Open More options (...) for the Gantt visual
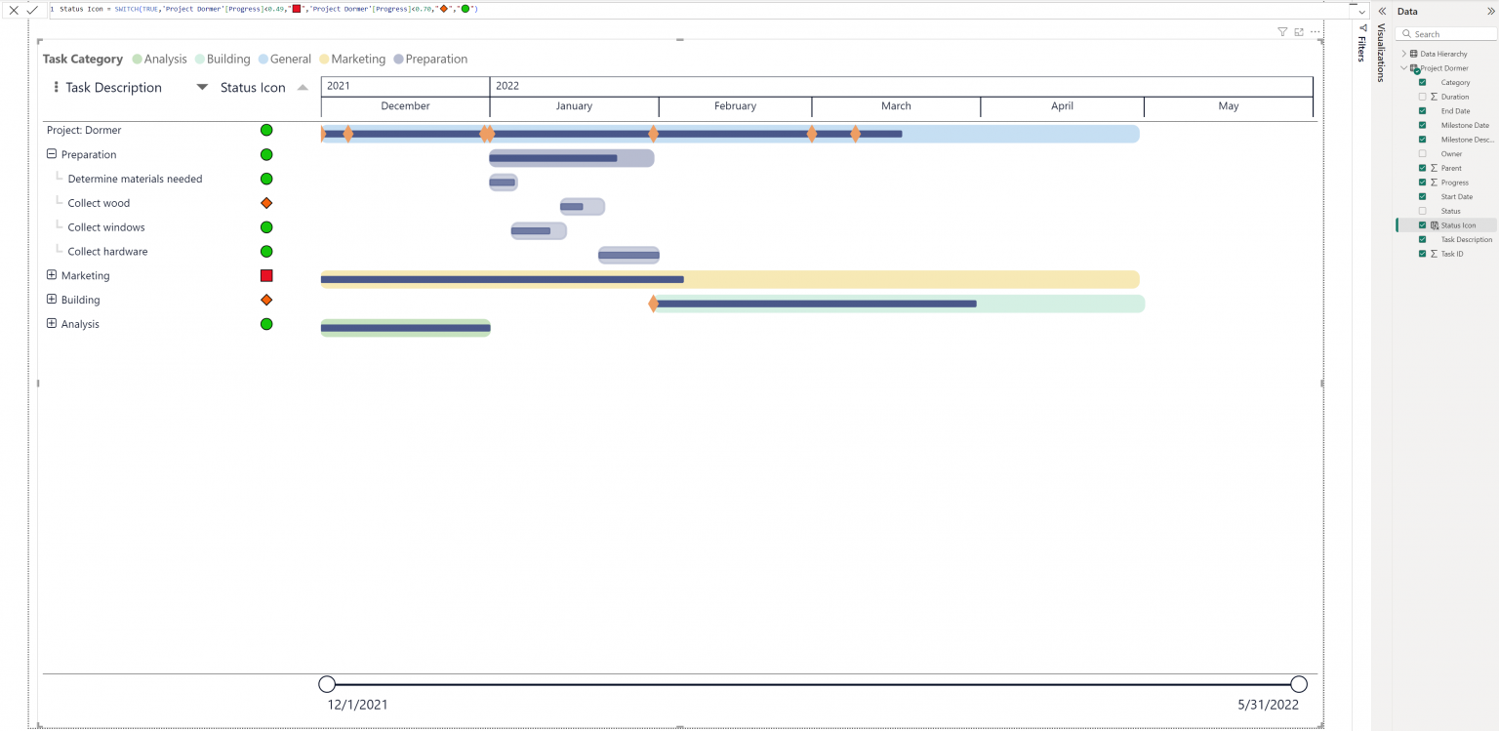1499x731 pixels. click(1315, 31)
